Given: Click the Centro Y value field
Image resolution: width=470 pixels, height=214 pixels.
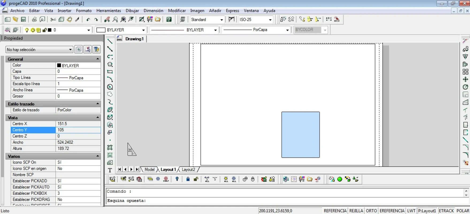Looking at the screenshot, I should pyautogui.click(x=78, y=130).
